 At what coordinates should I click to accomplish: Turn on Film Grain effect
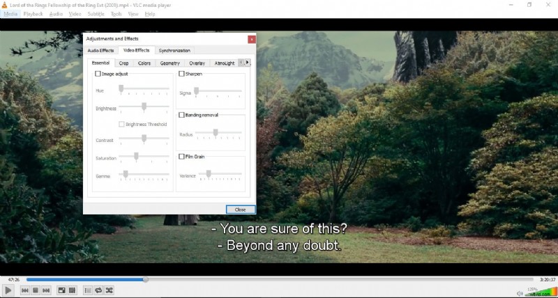click(x=181, y=157)
